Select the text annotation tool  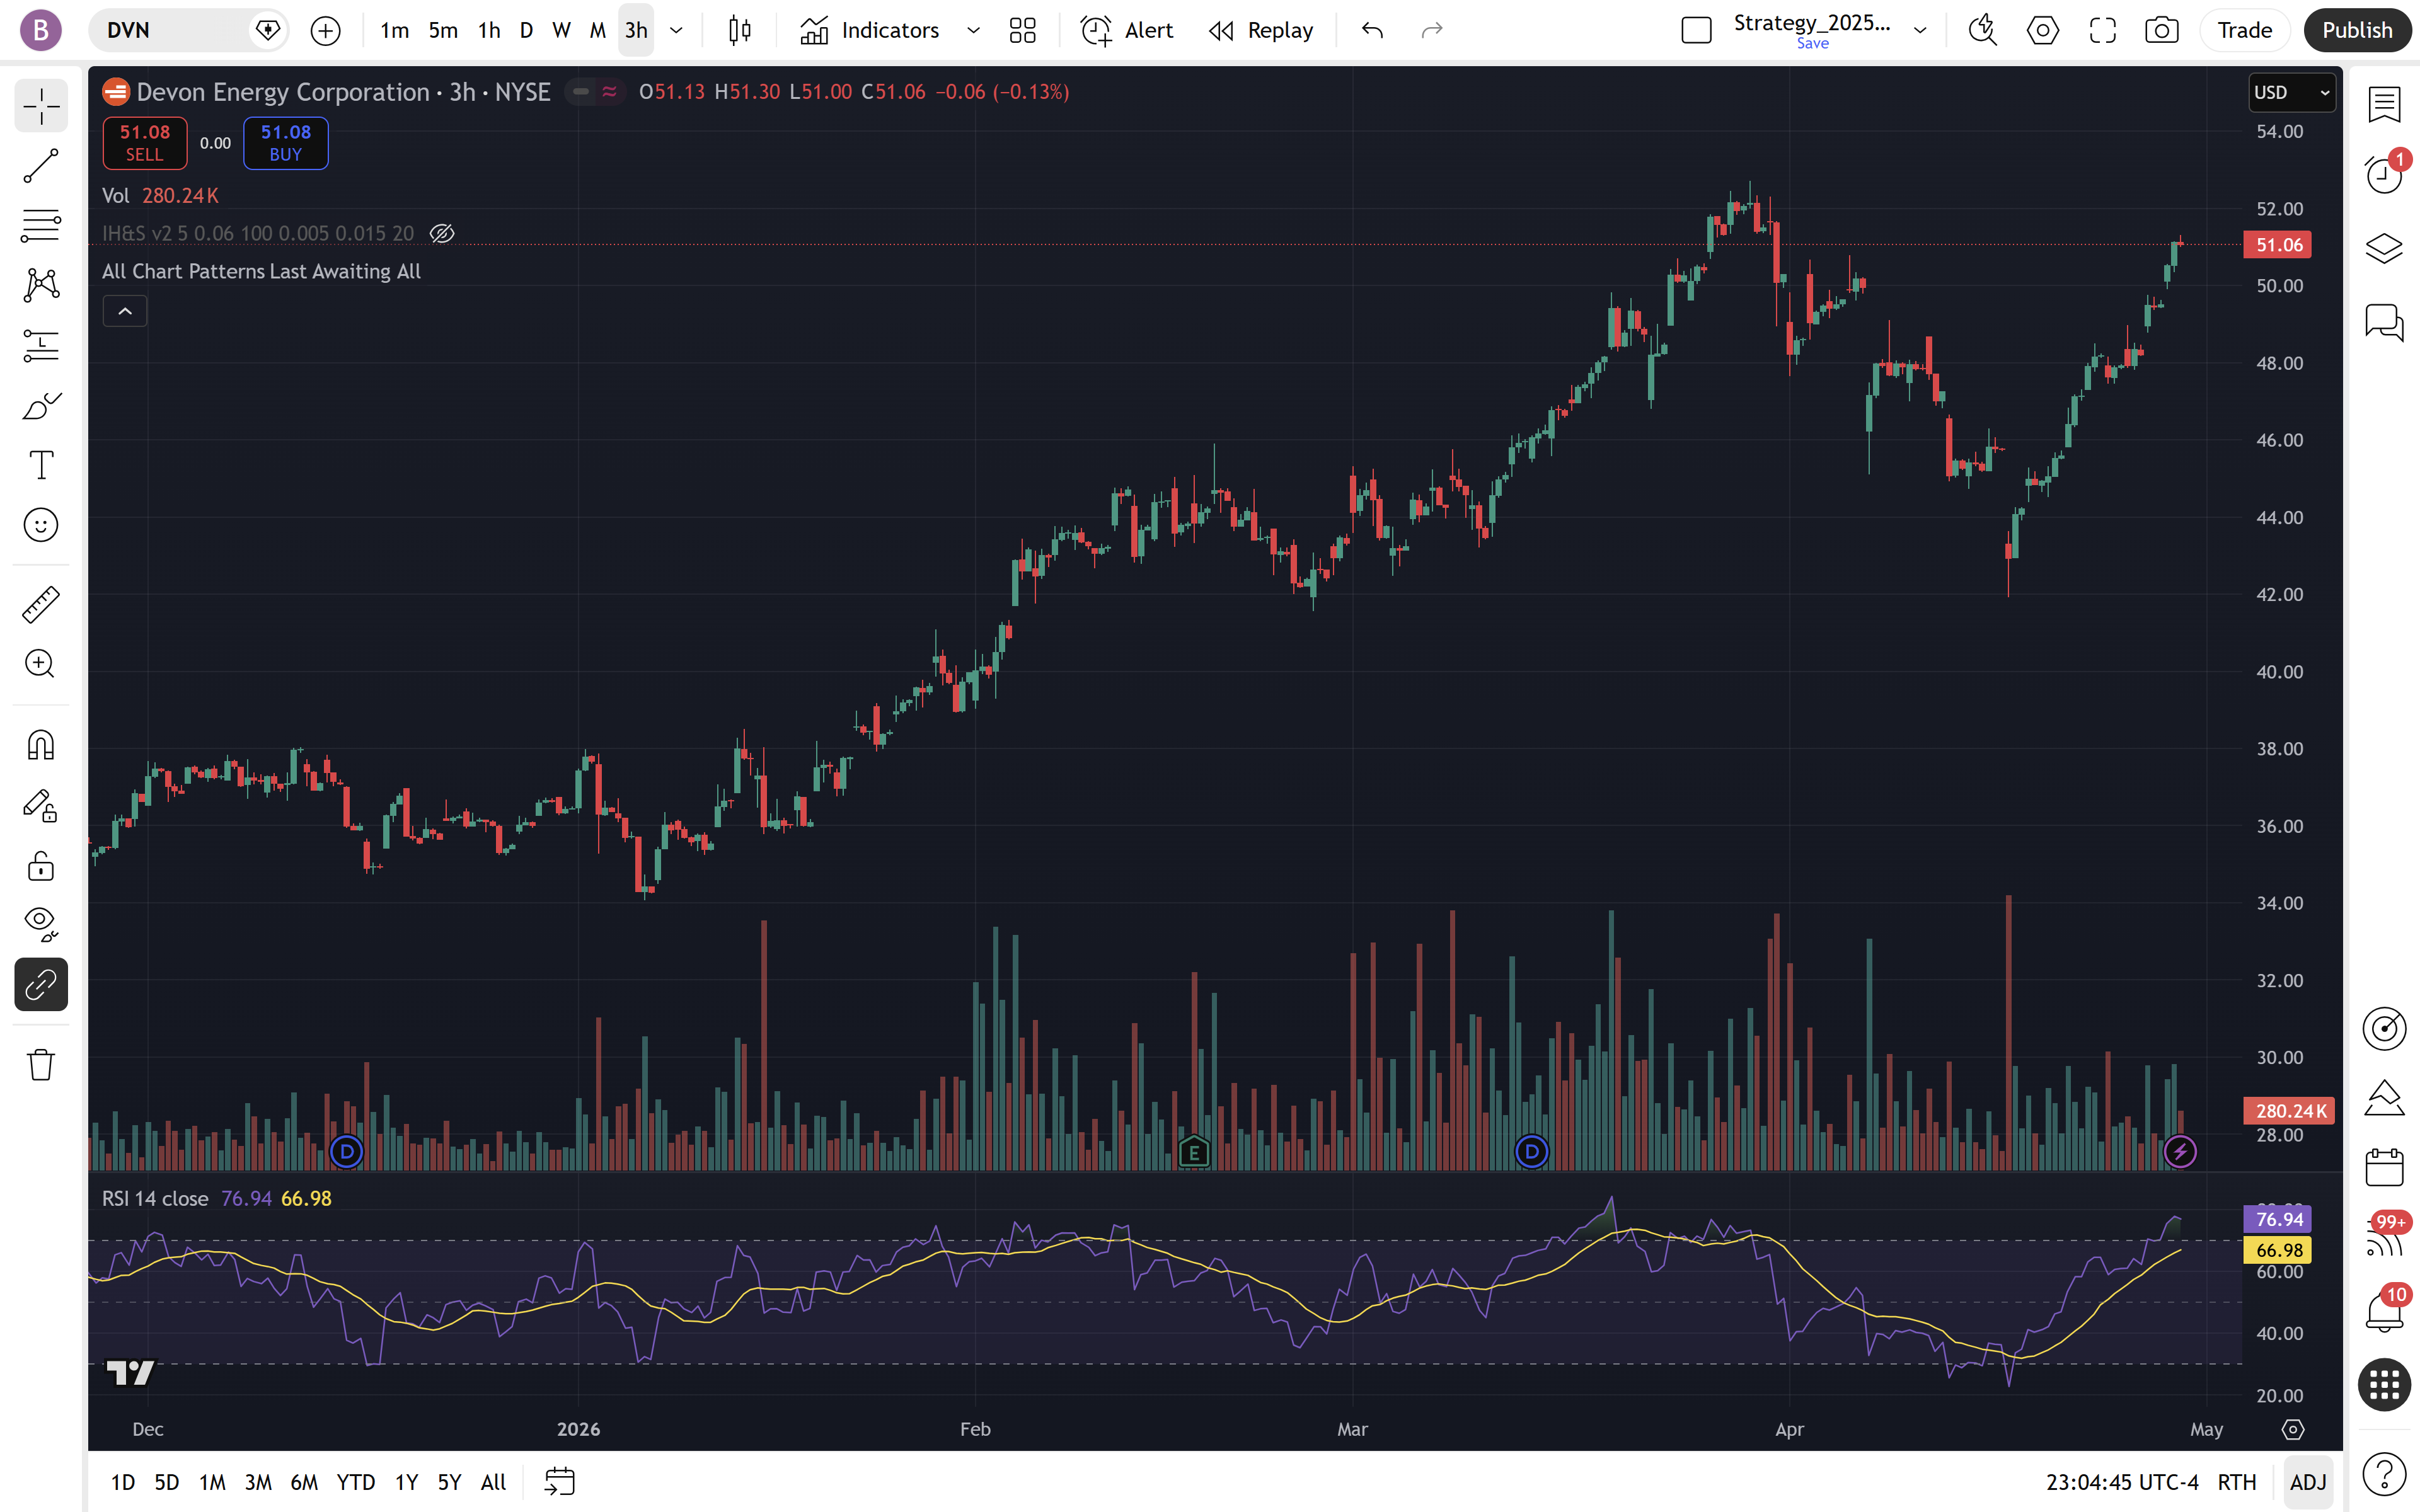pos(41,466)
